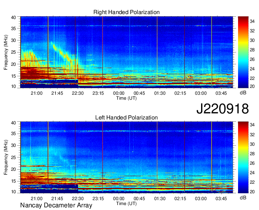Screen dimensions: 259x210
Task: Click the 10 MHz tick label on top plot
Action: (13, 86)
